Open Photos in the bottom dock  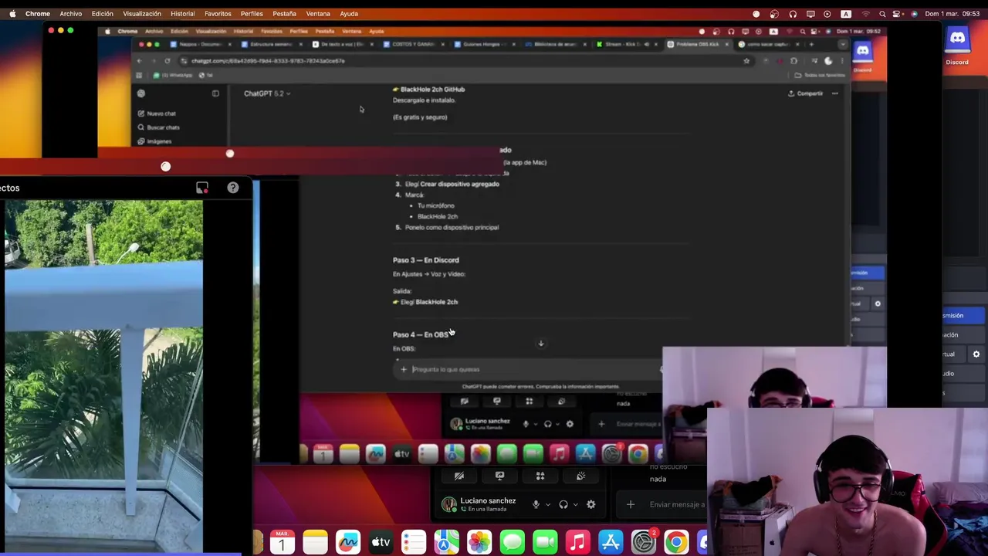[x=479, y=542]
